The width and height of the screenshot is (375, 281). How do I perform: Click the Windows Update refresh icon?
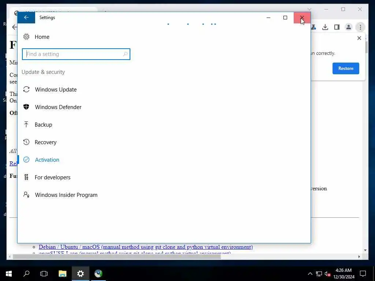pos(26,89)
